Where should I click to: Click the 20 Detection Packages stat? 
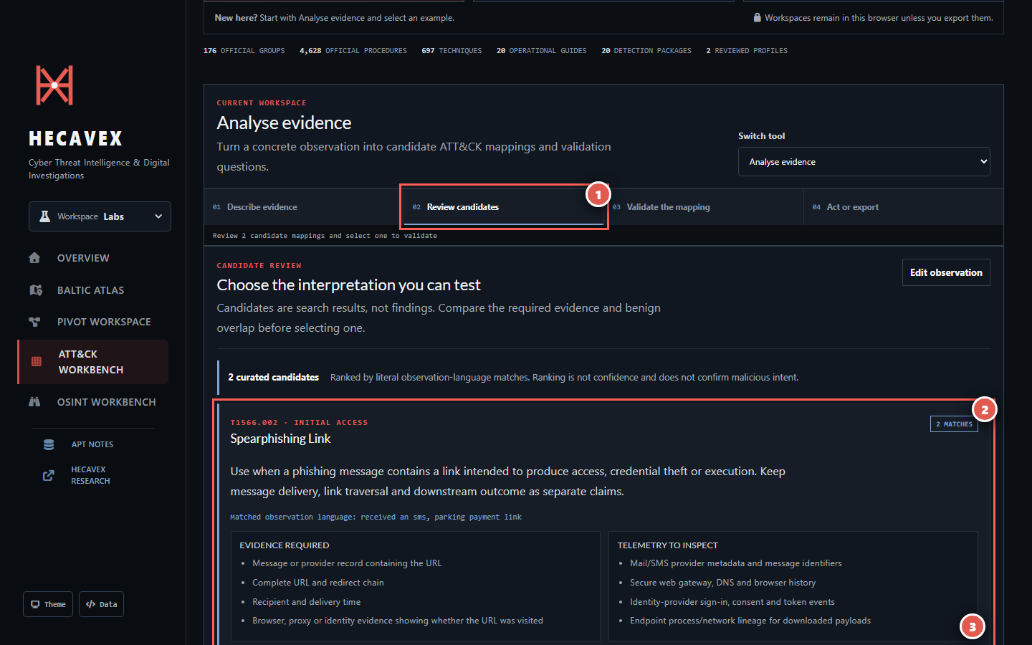click(x=646, y=51)
